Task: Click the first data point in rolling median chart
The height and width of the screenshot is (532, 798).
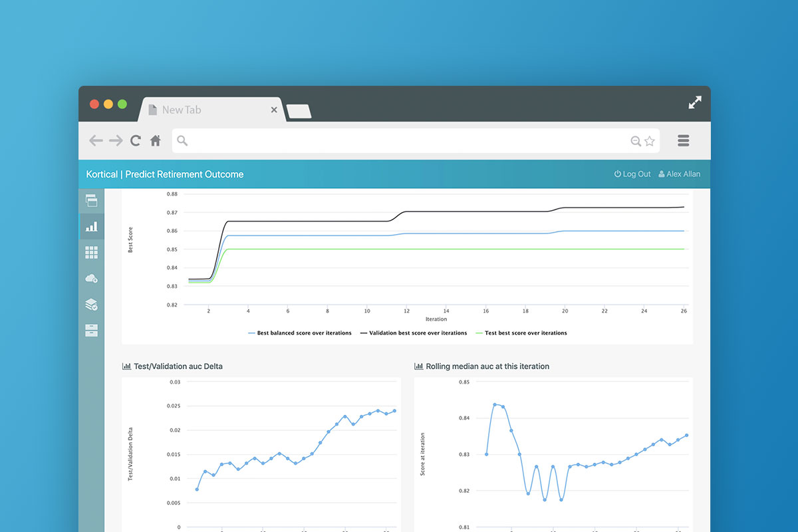Action: pyautogui.click(x=487, y=454)
